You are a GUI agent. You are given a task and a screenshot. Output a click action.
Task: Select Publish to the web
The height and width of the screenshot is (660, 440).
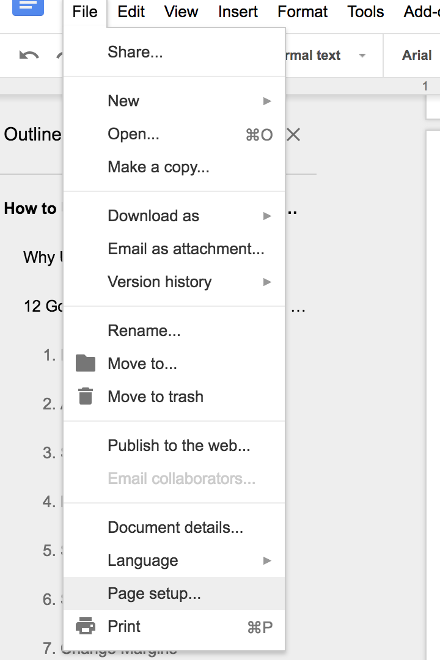click(179, 446)
